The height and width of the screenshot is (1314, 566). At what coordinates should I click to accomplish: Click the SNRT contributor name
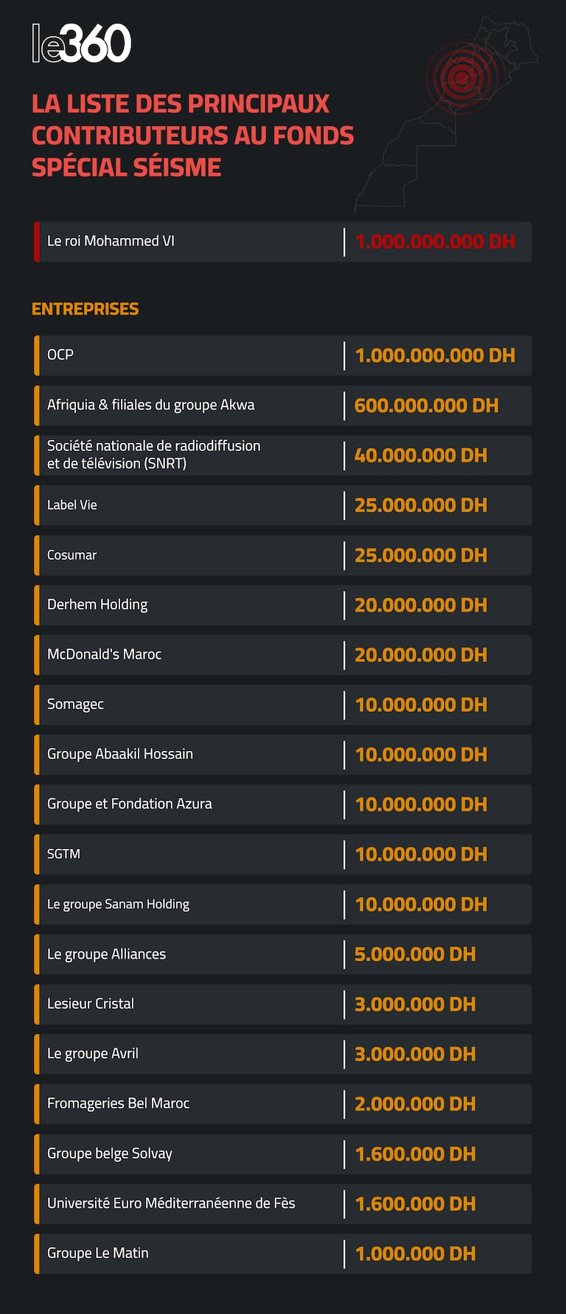click(153, 455)
